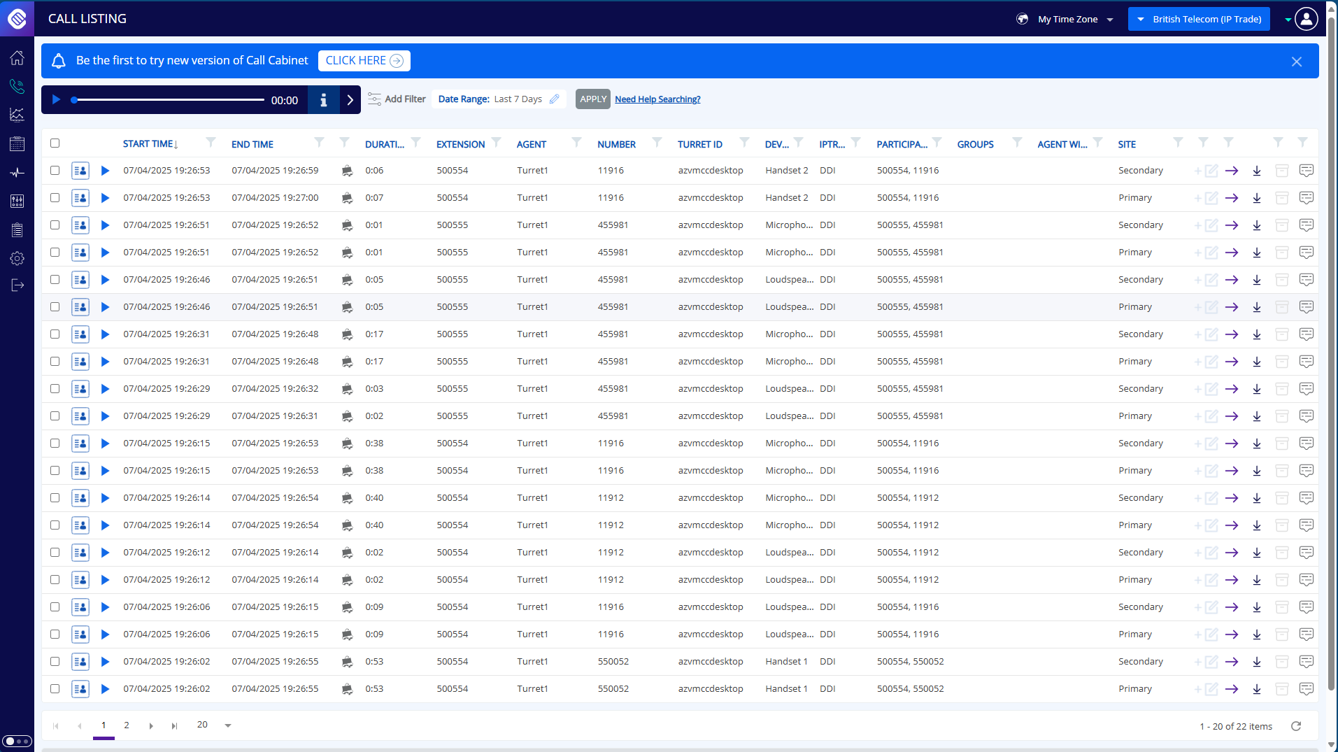The image size is (1338, 752).
Task: Go to page 2 of results
Action: 127,725
